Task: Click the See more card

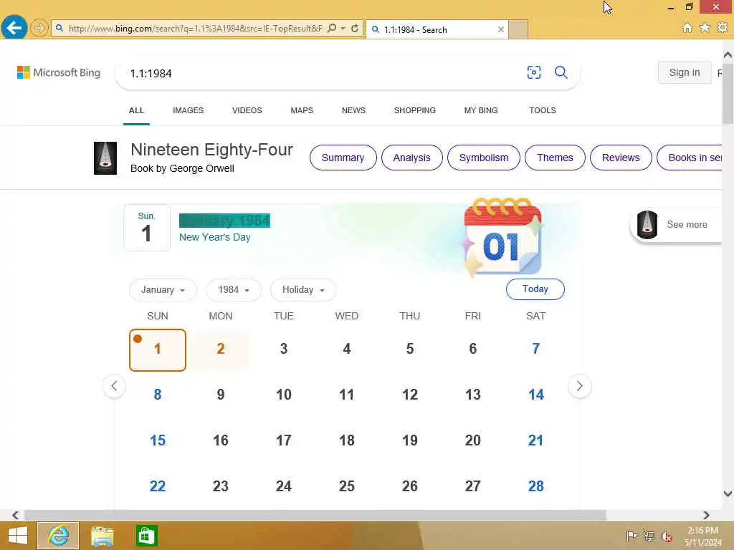Action: [677, 225]
